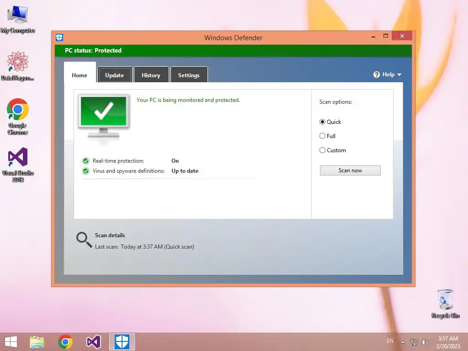Click the Real-time protection 'On' value

(175, 161)
